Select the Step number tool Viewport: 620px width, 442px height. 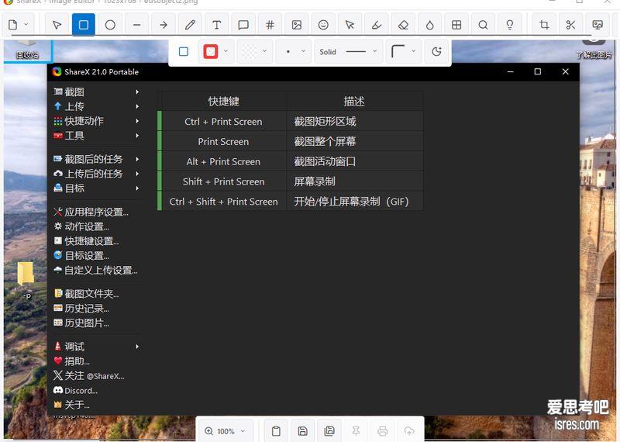click(x=270, y=25)
